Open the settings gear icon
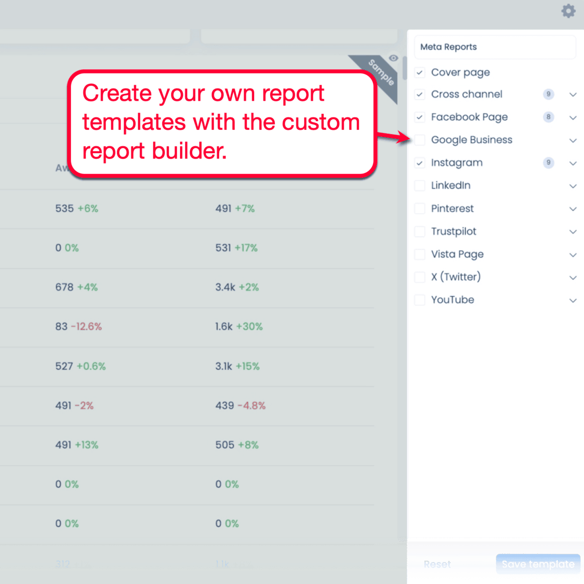 click(568, 11)
